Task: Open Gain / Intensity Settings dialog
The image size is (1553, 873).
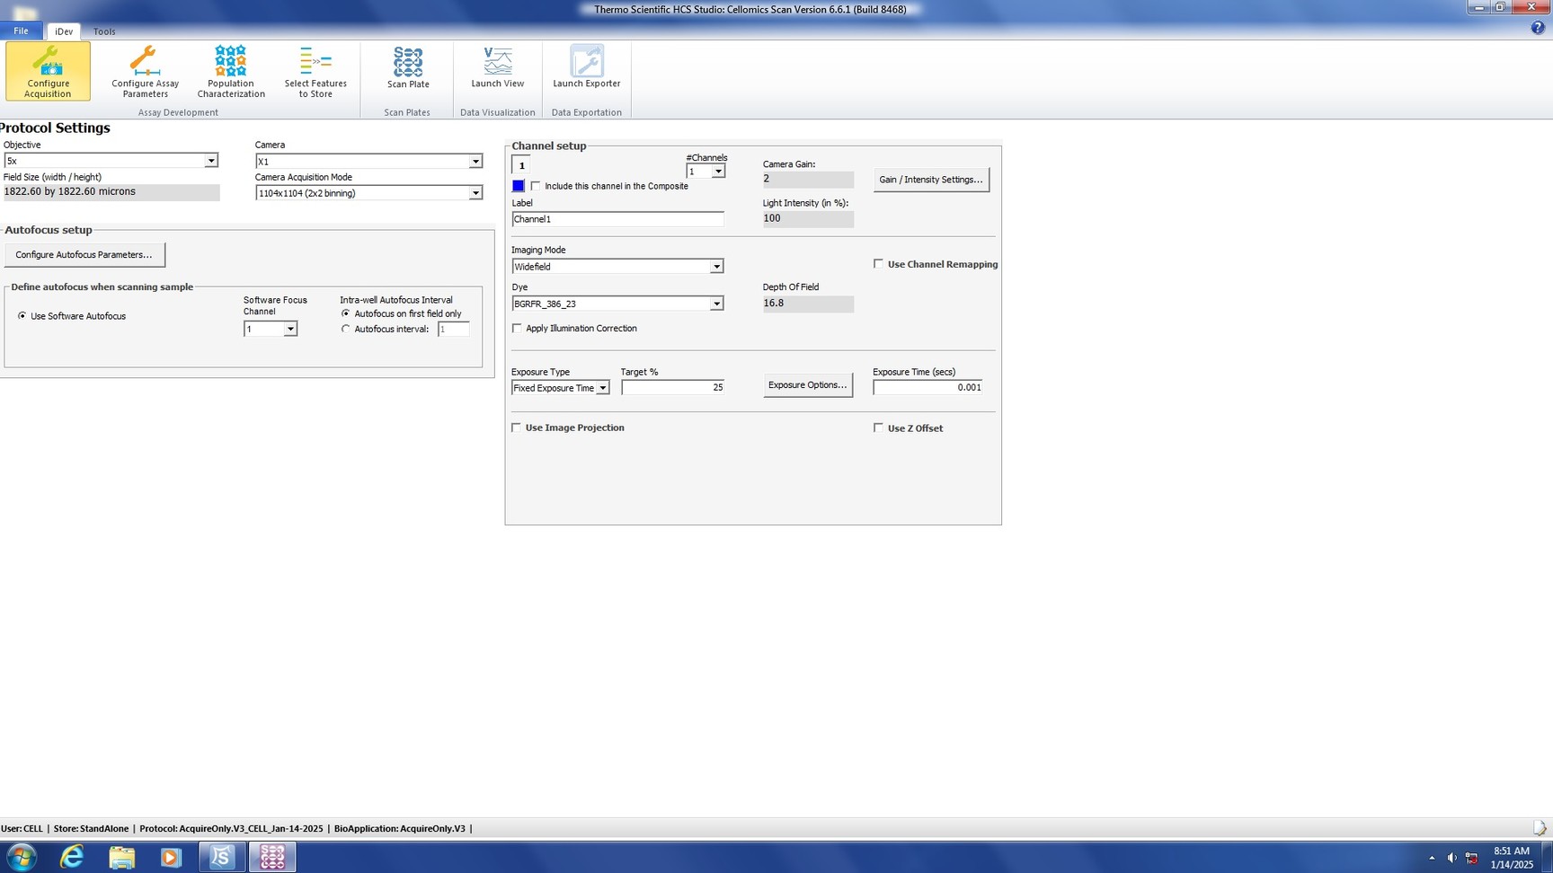Action: click(x=931, y=180)
